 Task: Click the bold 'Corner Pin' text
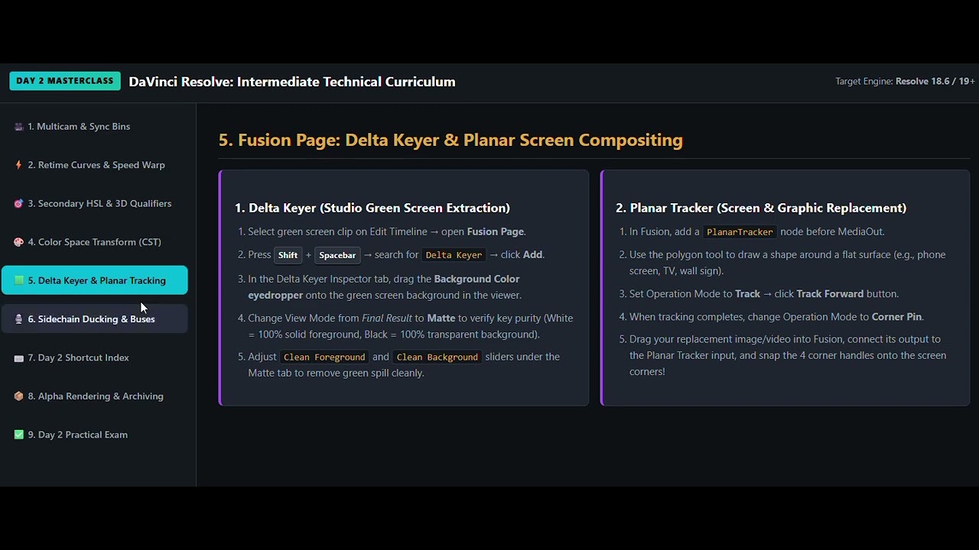[896, 316]
